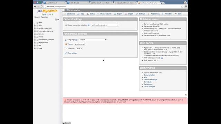The width and height of the screenshot is (221, 124).
Task: Switch to the test1 - Cloud9 browser tab
Action: pyautogui.click(x=78, y=3)
